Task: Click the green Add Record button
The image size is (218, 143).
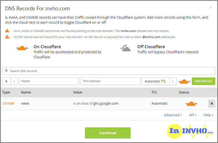Action: (x=203, y=81)
